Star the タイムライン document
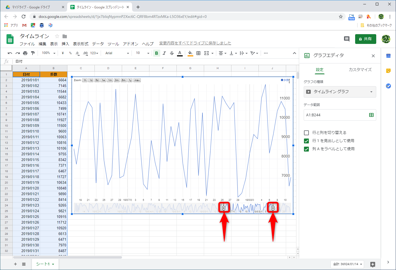This screenshot has height=270, width=396. [57, 36]
